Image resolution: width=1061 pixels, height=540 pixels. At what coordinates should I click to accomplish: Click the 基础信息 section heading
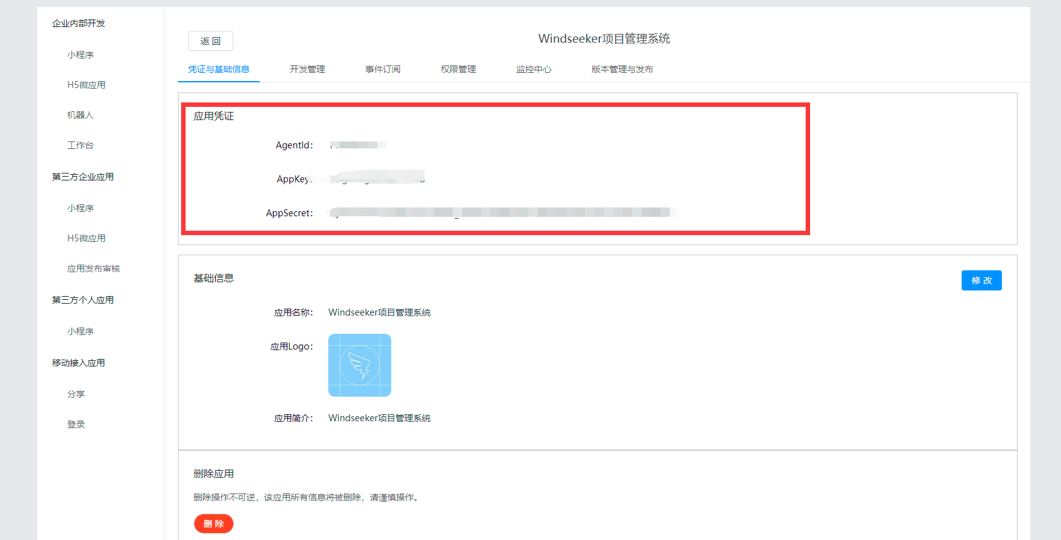(x=214, y=278)
